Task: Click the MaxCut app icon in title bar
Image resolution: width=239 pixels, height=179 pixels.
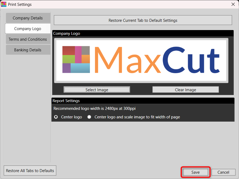Action: [x=4, y=4]
